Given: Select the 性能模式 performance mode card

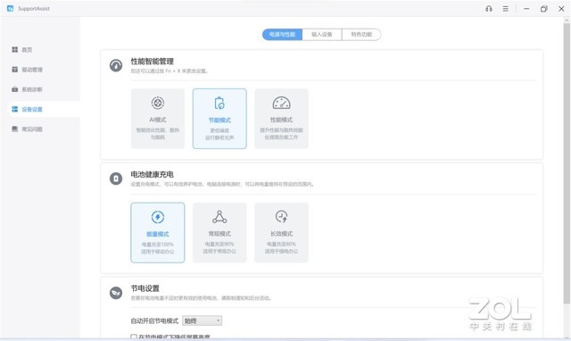Looking at the screenshot, I should point(282,119).
